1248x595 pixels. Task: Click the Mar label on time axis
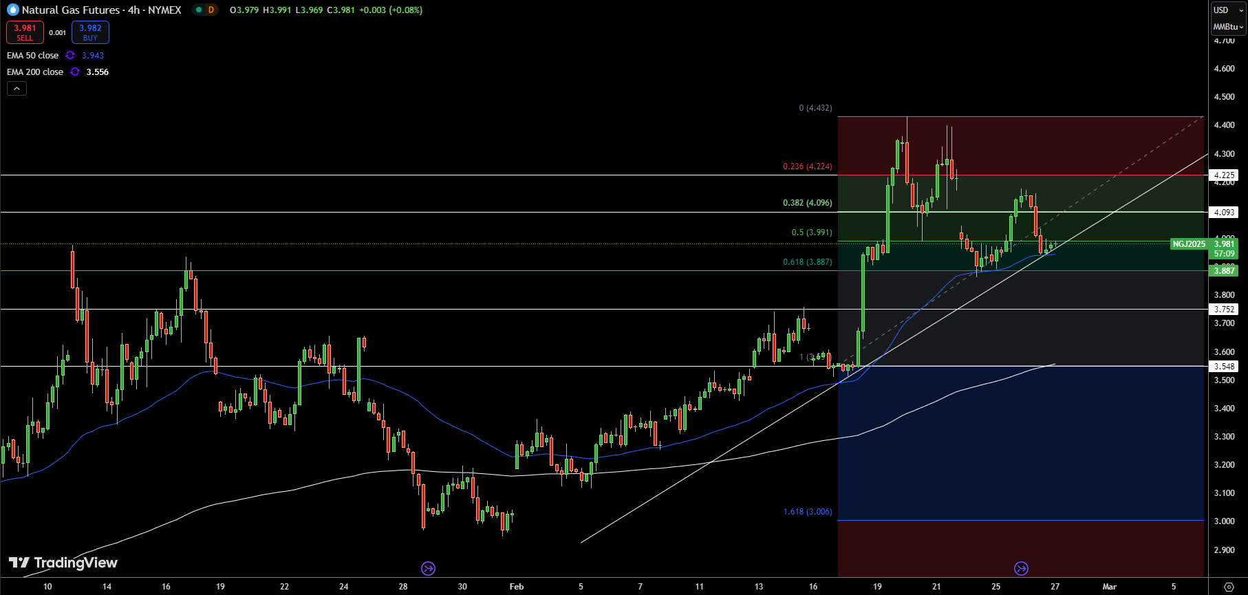pyautogui.click(x=1109, y=587)
